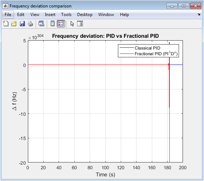Expand the Tools menu
Image resolution: width=204 pixels, height=181 pixels.
tap(66, 15)
